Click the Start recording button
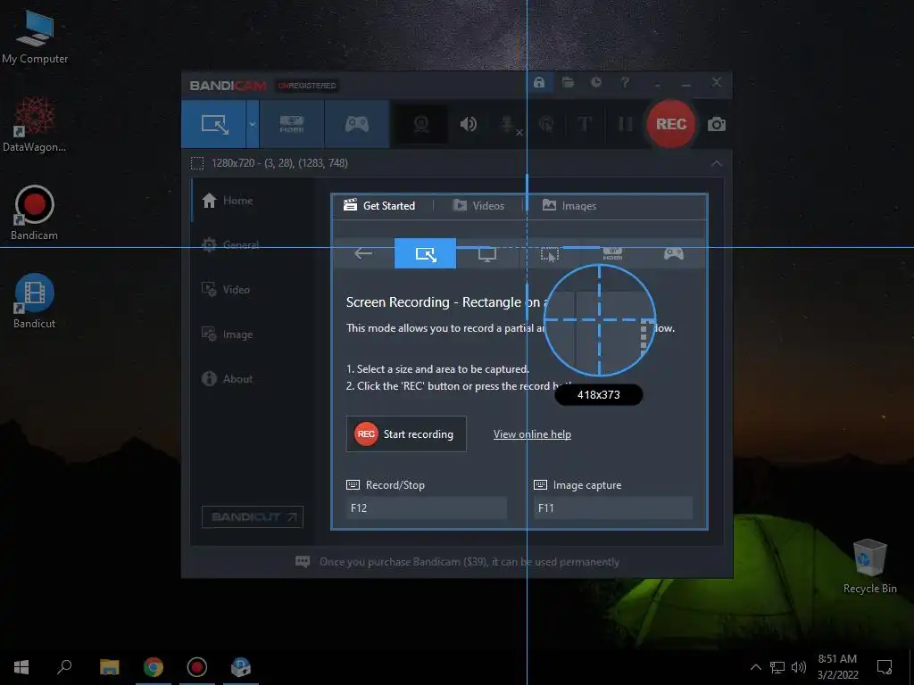914x685 pixels. pyautogui.click(x=406, y=434)
